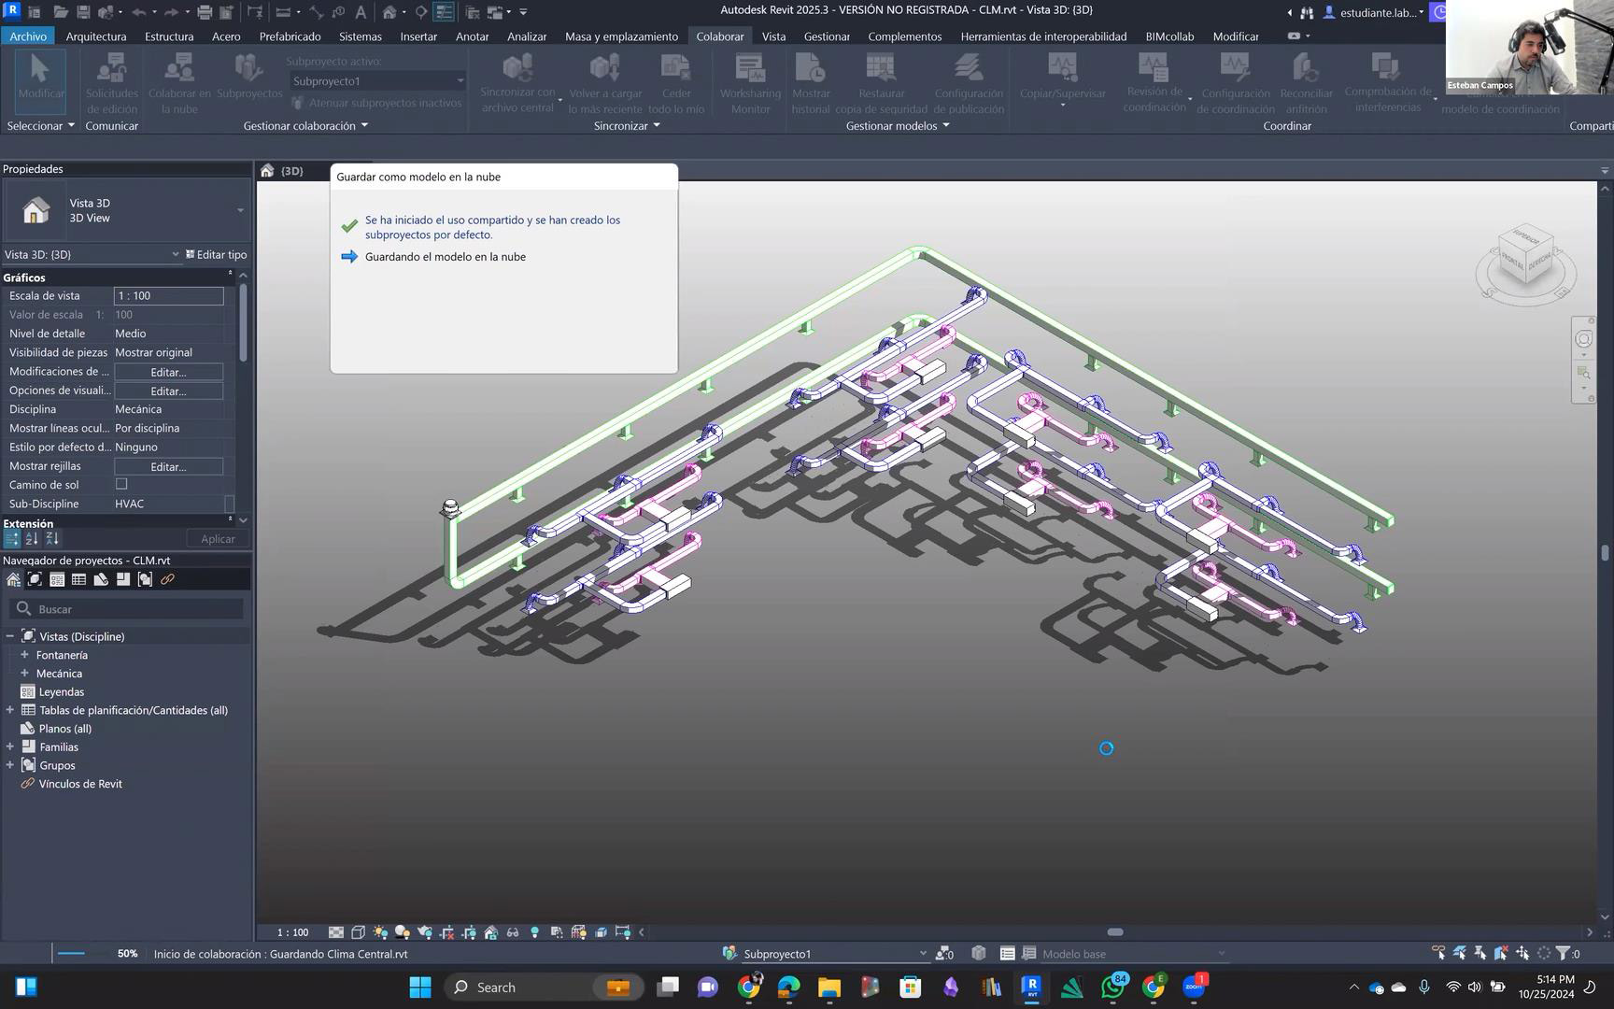Viewport: 1614px width, 1009px height.
Task: Switch to the Sistemas ribbon tab
Action: (x=360, y=36)
